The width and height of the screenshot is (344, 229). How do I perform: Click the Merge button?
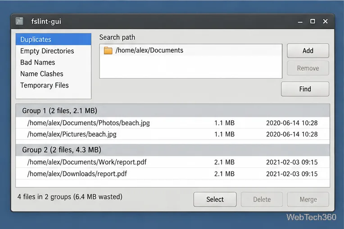pos(308,199)
